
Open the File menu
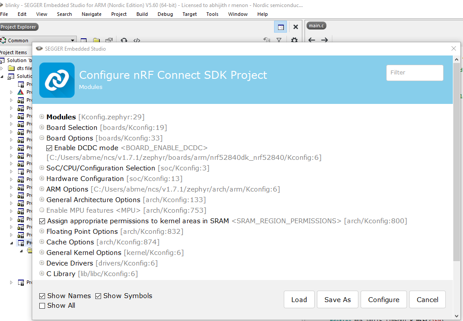[4, 14]
